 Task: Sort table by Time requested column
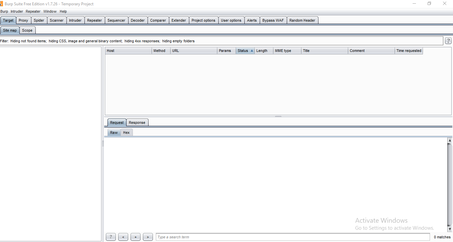[409, 51]
